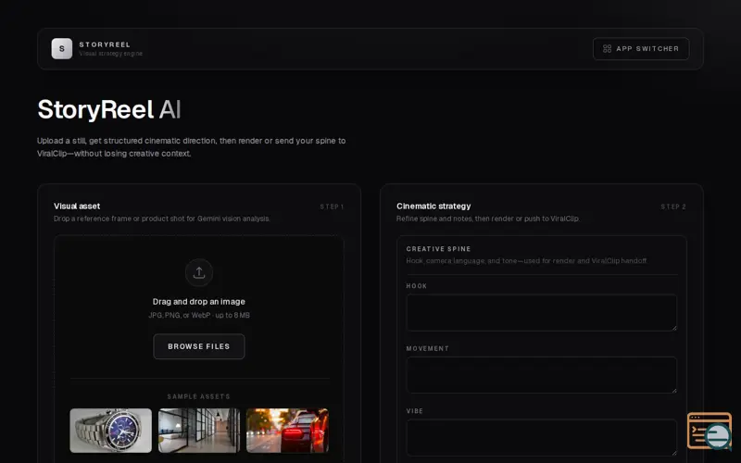
Task: Click the StoryReel 'S' logo icon
Action: 62,49
